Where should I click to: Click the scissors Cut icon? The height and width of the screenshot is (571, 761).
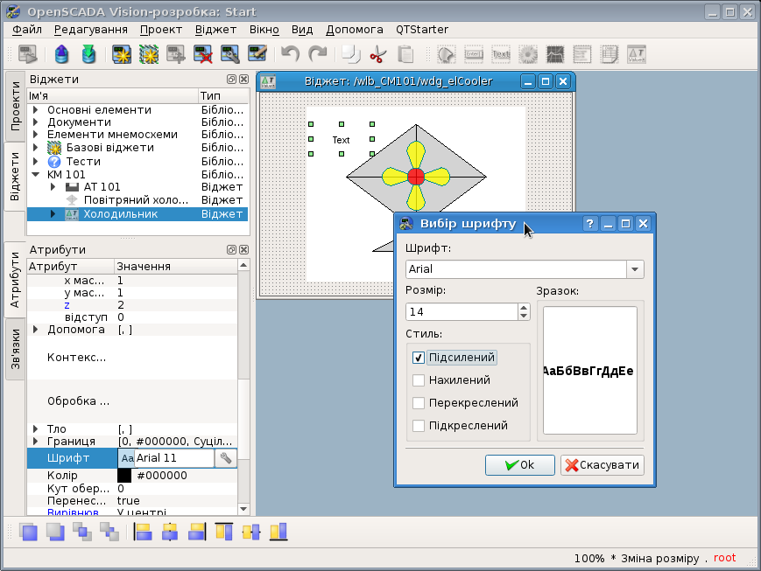click(x=377, y=54)
